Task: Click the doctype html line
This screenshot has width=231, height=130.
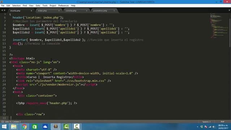Action: [22, 58]
